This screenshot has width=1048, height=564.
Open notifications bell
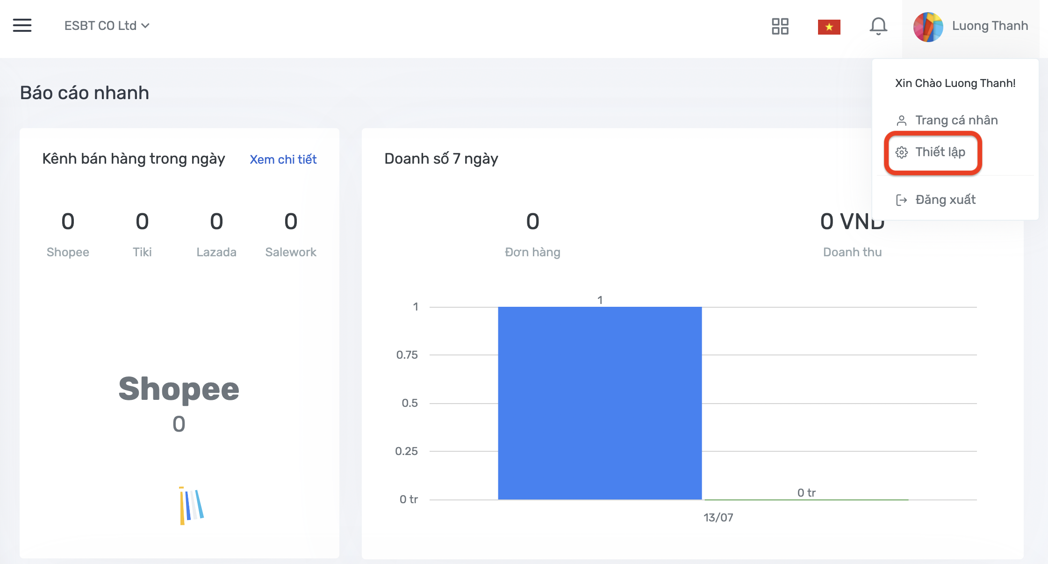pos(878,26)
